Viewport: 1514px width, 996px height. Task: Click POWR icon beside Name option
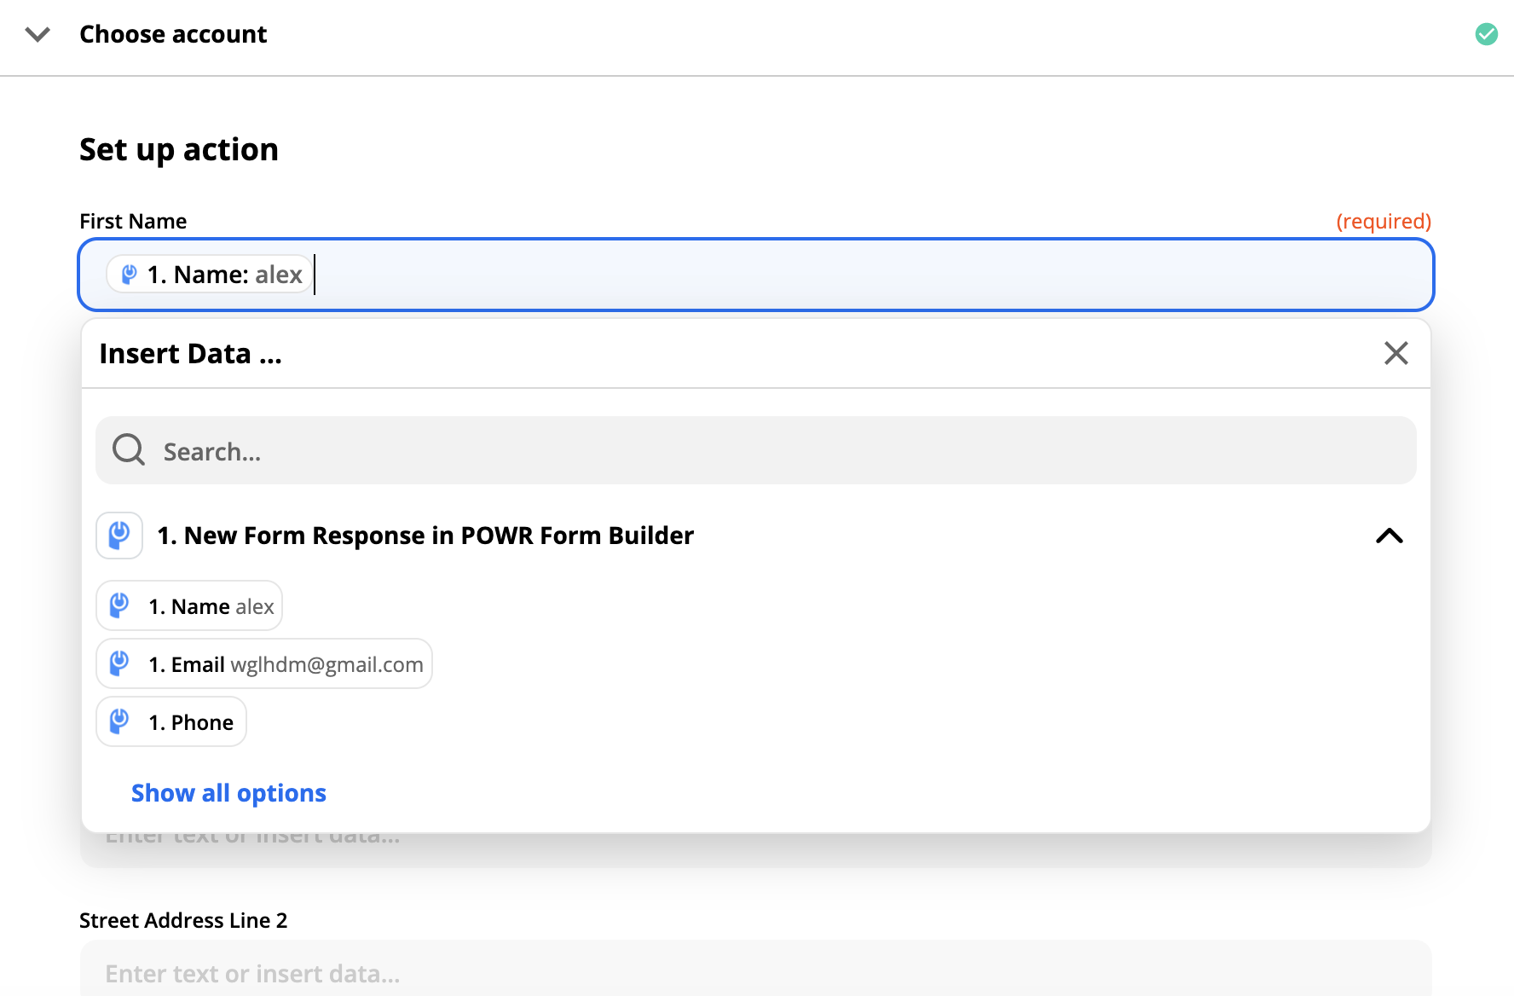[119, 605]
